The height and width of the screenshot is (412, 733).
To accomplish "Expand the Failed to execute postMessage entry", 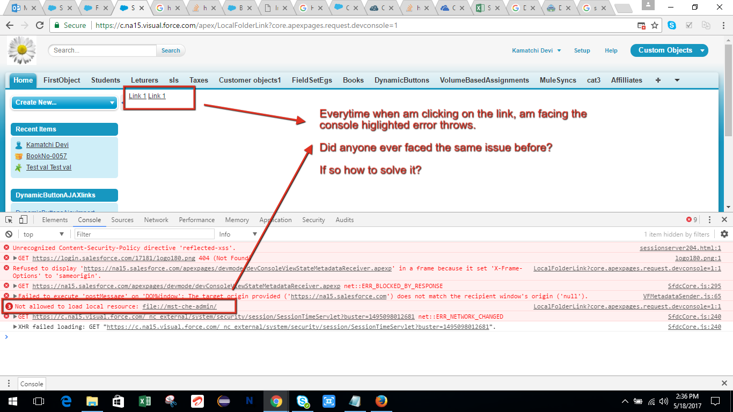I will [x=15, y=296].
